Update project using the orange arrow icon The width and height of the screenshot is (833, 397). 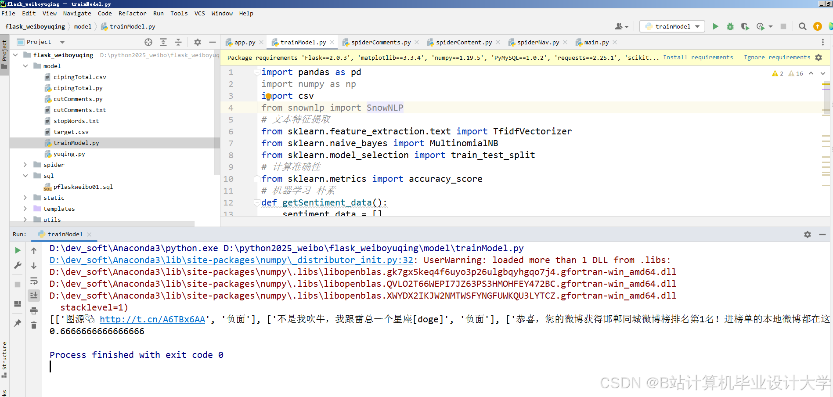pos(817,26)
